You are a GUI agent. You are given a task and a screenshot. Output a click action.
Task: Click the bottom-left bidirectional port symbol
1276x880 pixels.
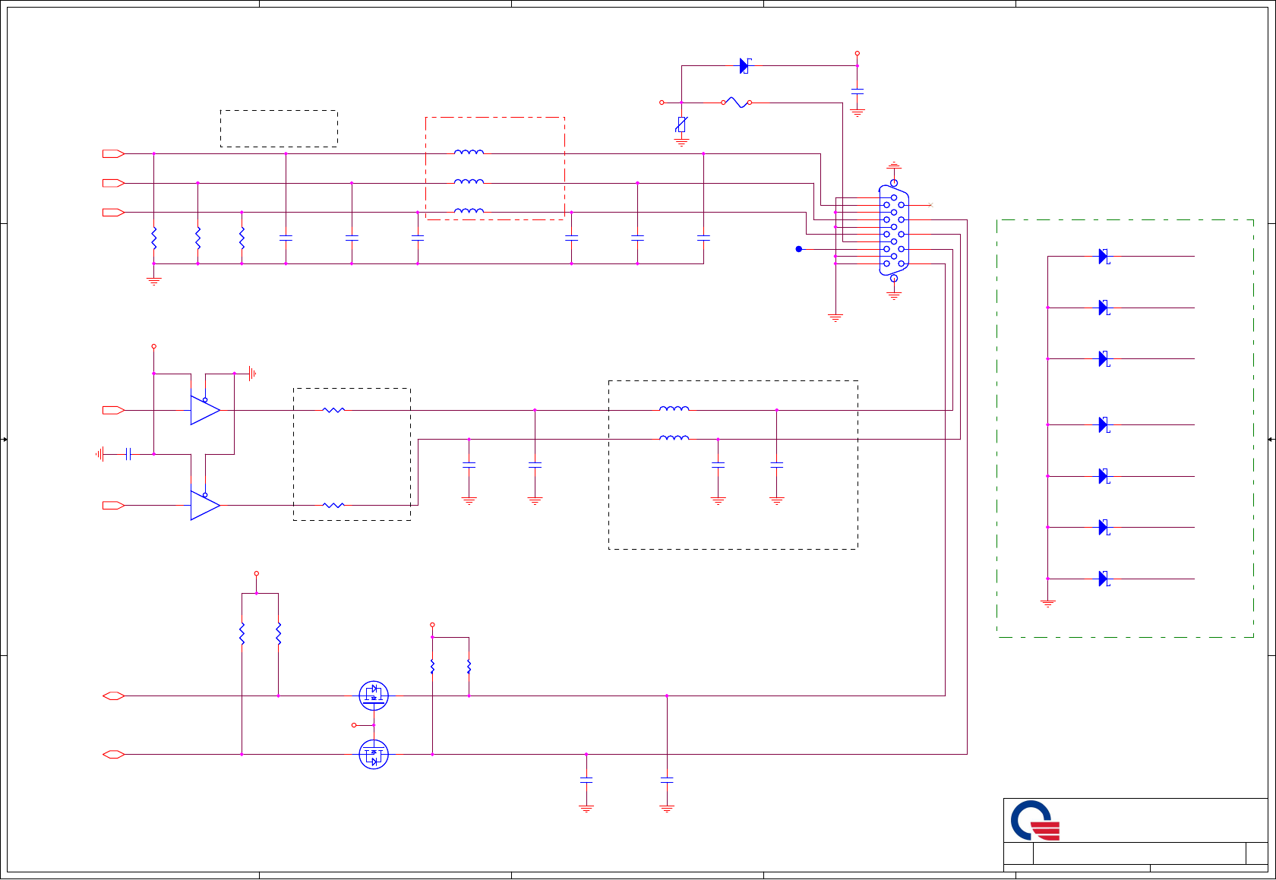(x=113, y=754)
